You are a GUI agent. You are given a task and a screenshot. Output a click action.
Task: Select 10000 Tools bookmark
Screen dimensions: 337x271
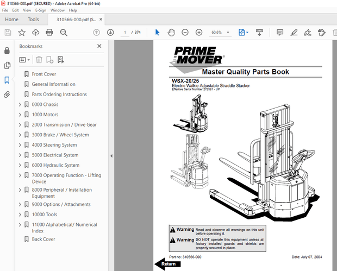(x=45, y=215)
